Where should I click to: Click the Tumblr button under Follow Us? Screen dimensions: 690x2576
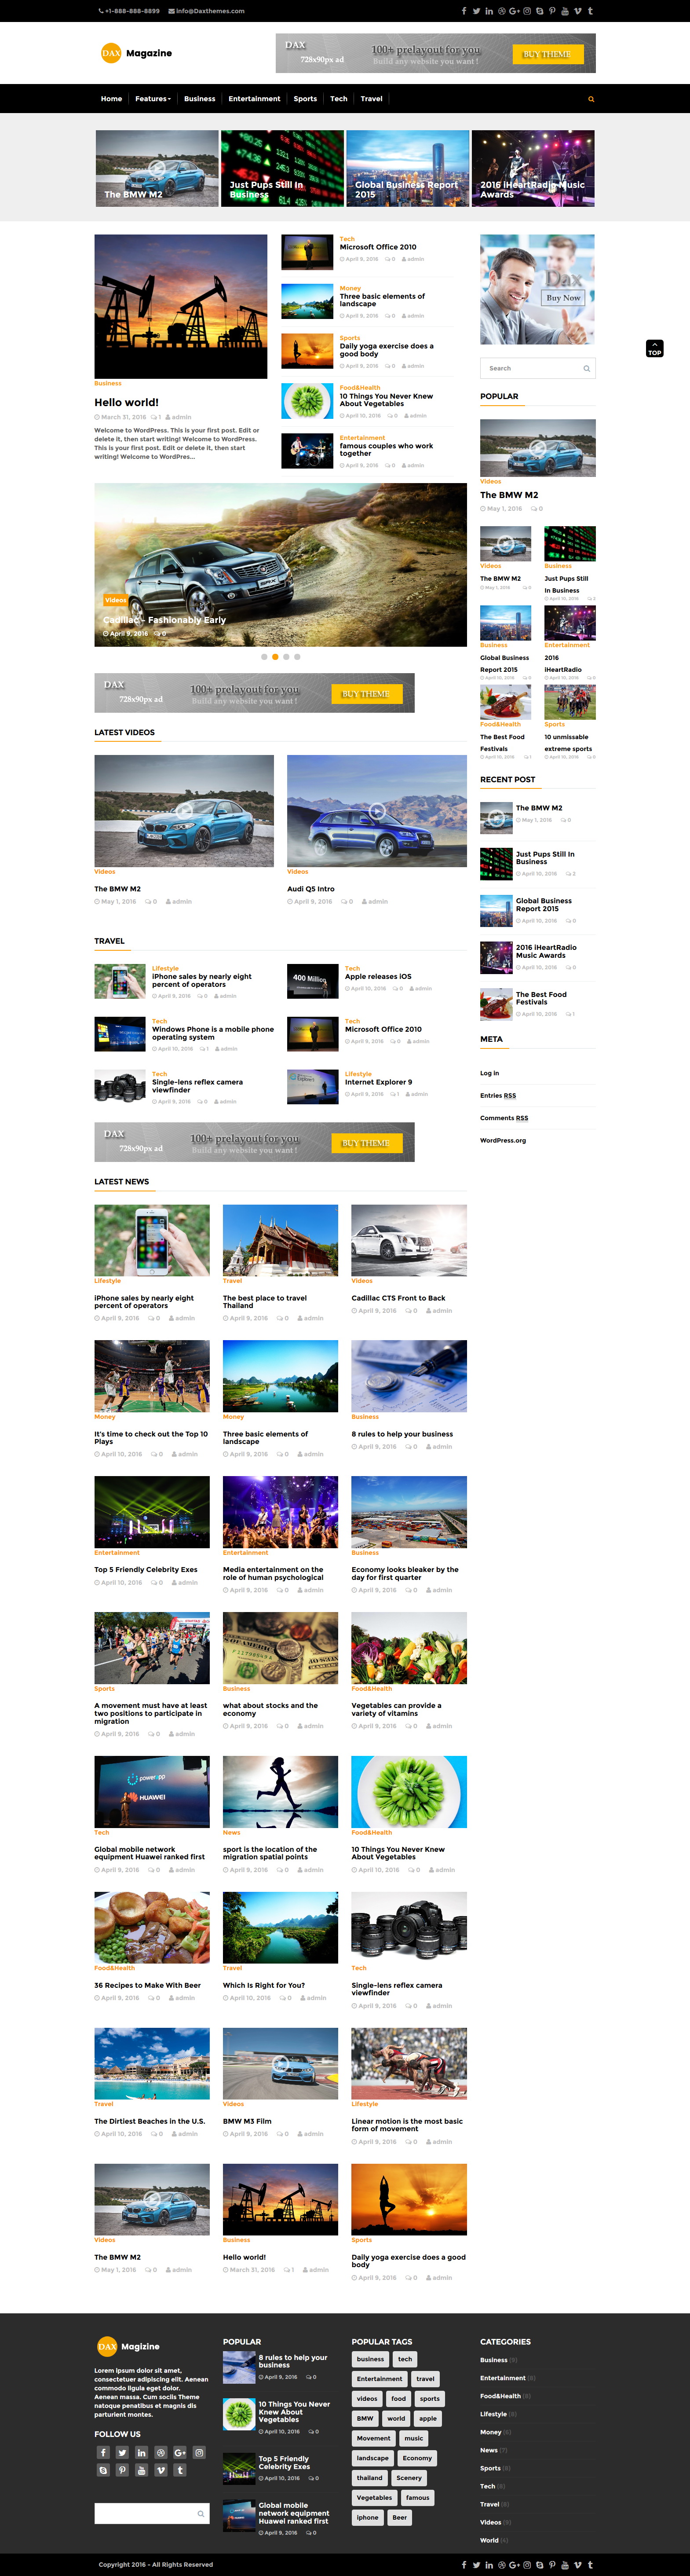(x=180, y=2470)
